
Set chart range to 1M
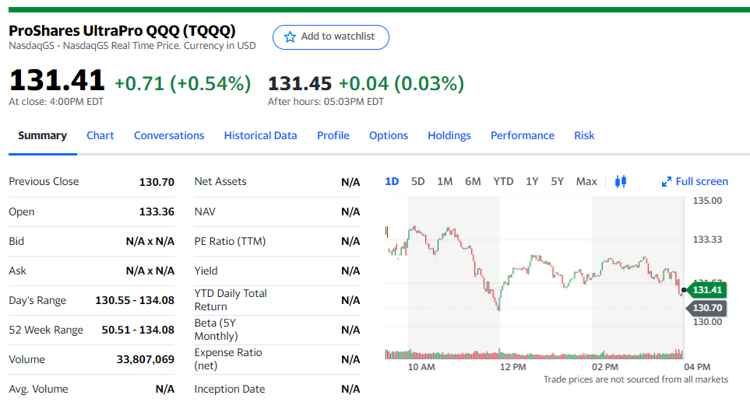445,182
